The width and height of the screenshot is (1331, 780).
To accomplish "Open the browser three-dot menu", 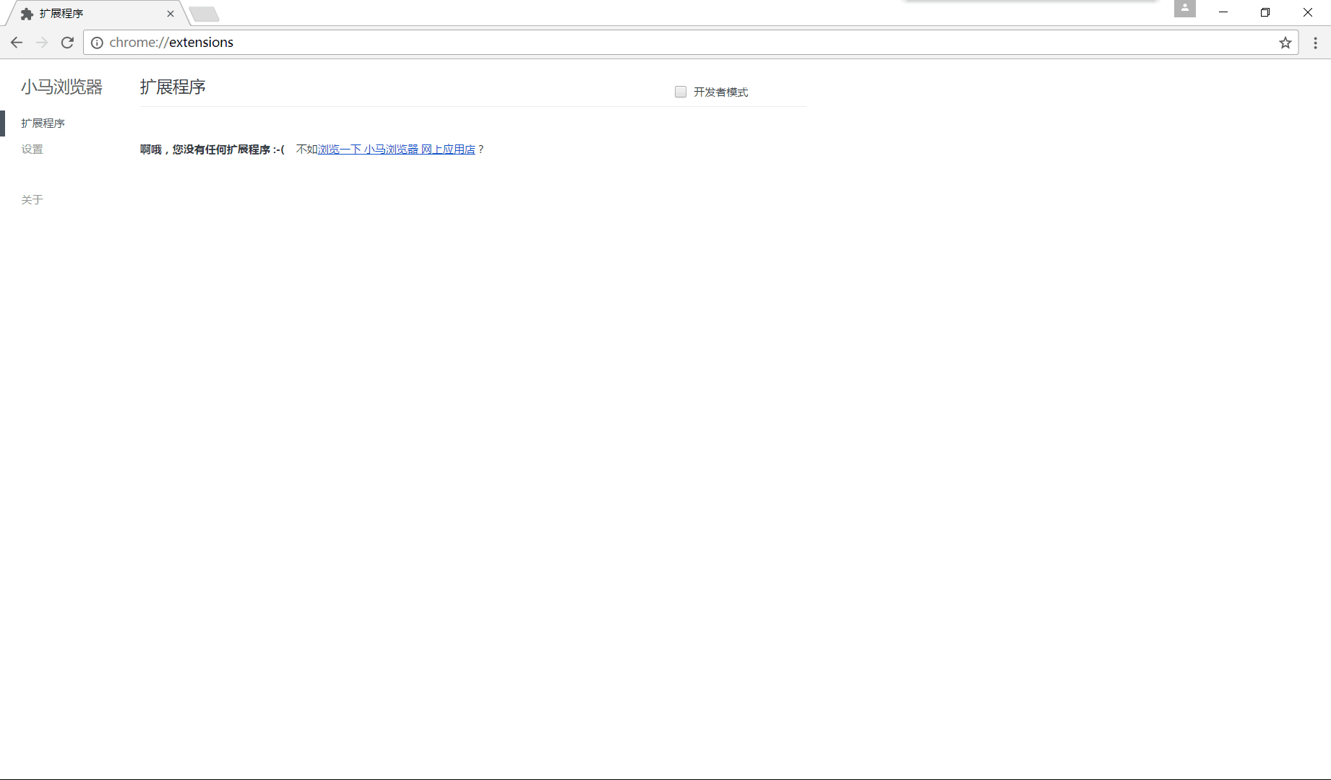I will (1315, 43).
